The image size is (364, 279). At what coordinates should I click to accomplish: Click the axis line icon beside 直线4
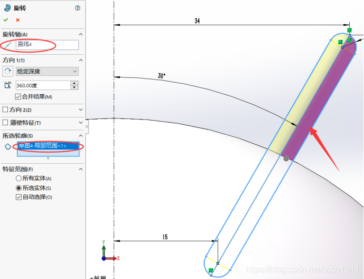(x=8, y=45)
